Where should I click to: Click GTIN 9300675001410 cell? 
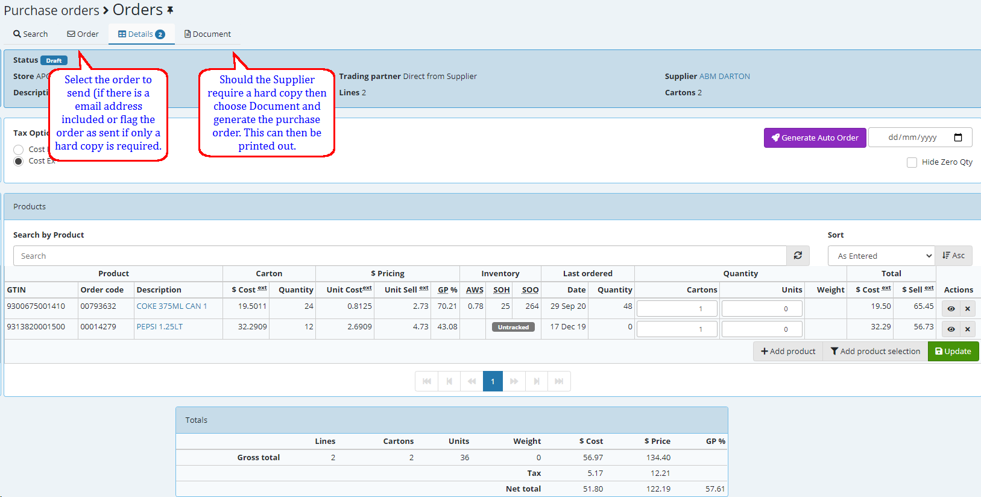(36, 306)
